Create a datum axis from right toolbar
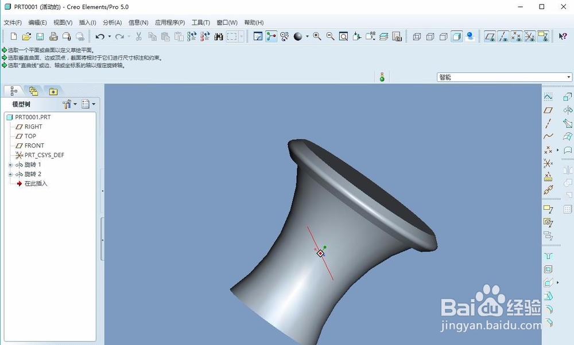This screenshot has height=345, width=574. pyautogui.click(x=548, y=123)
